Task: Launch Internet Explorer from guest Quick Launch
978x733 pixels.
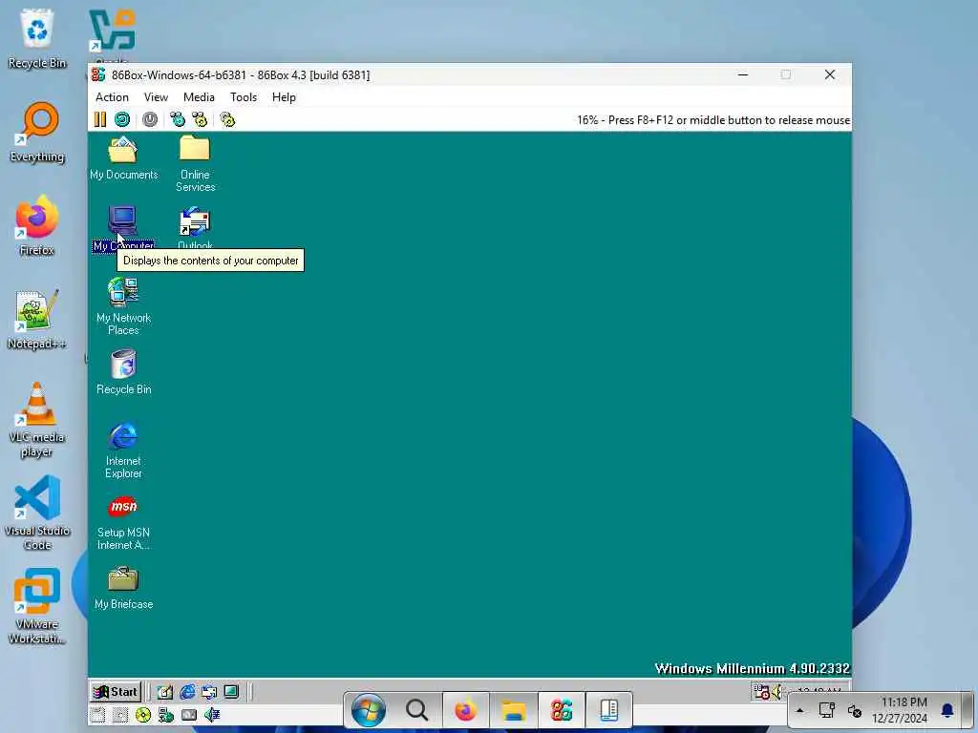Action: pyautogui.click(x=187, y=692)
